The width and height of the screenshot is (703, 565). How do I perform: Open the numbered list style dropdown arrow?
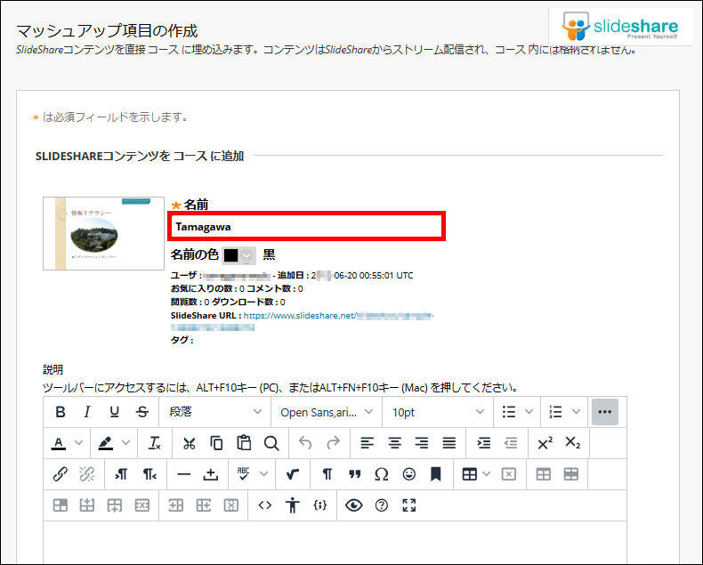point(576,412)
